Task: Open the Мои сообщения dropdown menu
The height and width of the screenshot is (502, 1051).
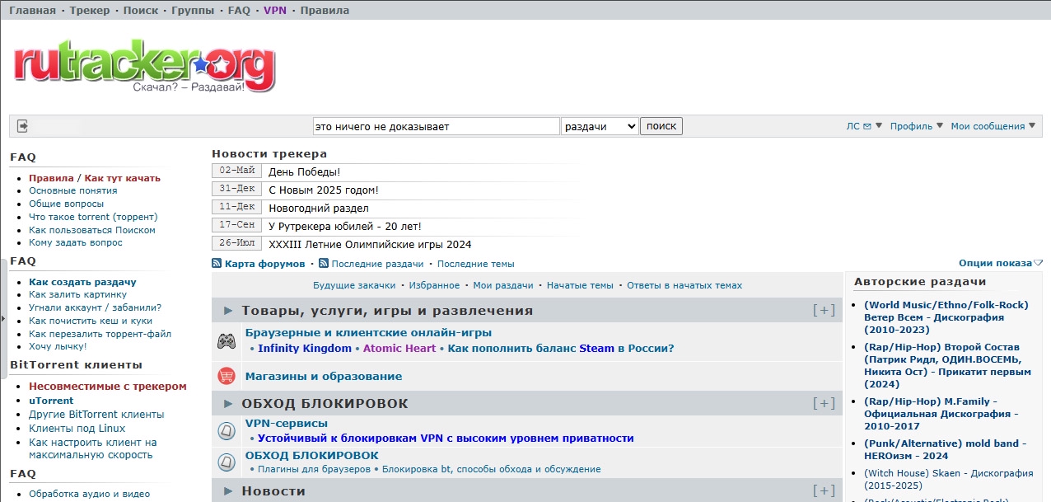Action: coord(993,126)
